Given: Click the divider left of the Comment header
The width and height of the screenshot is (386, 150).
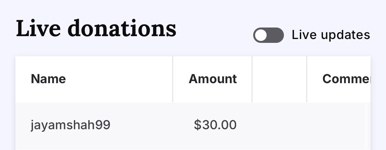Looking at the screenshot, I should pos(307,79).
